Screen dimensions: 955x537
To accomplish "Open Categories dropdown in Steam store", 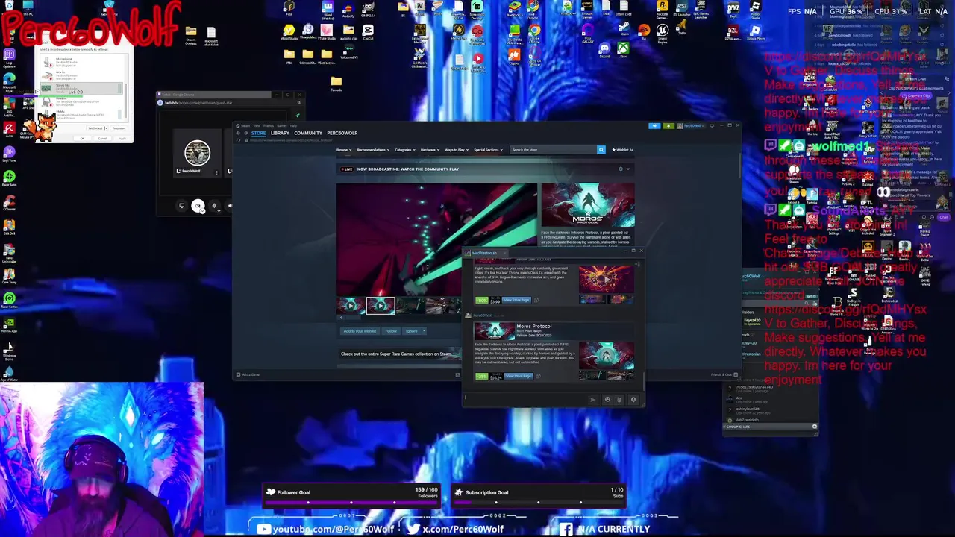I will pyautogui.click(x=404, y=150).
